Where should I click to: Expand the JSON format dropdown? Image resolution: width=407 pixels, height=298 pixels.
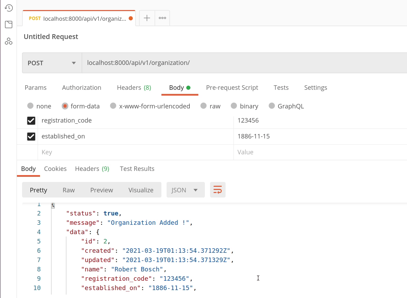coord(185,190)
